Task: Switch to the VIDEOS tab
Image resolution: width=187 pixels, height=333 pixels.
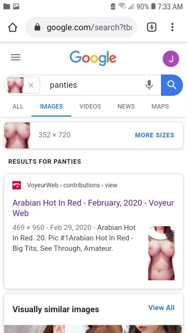Action: [x=90, y=106]
